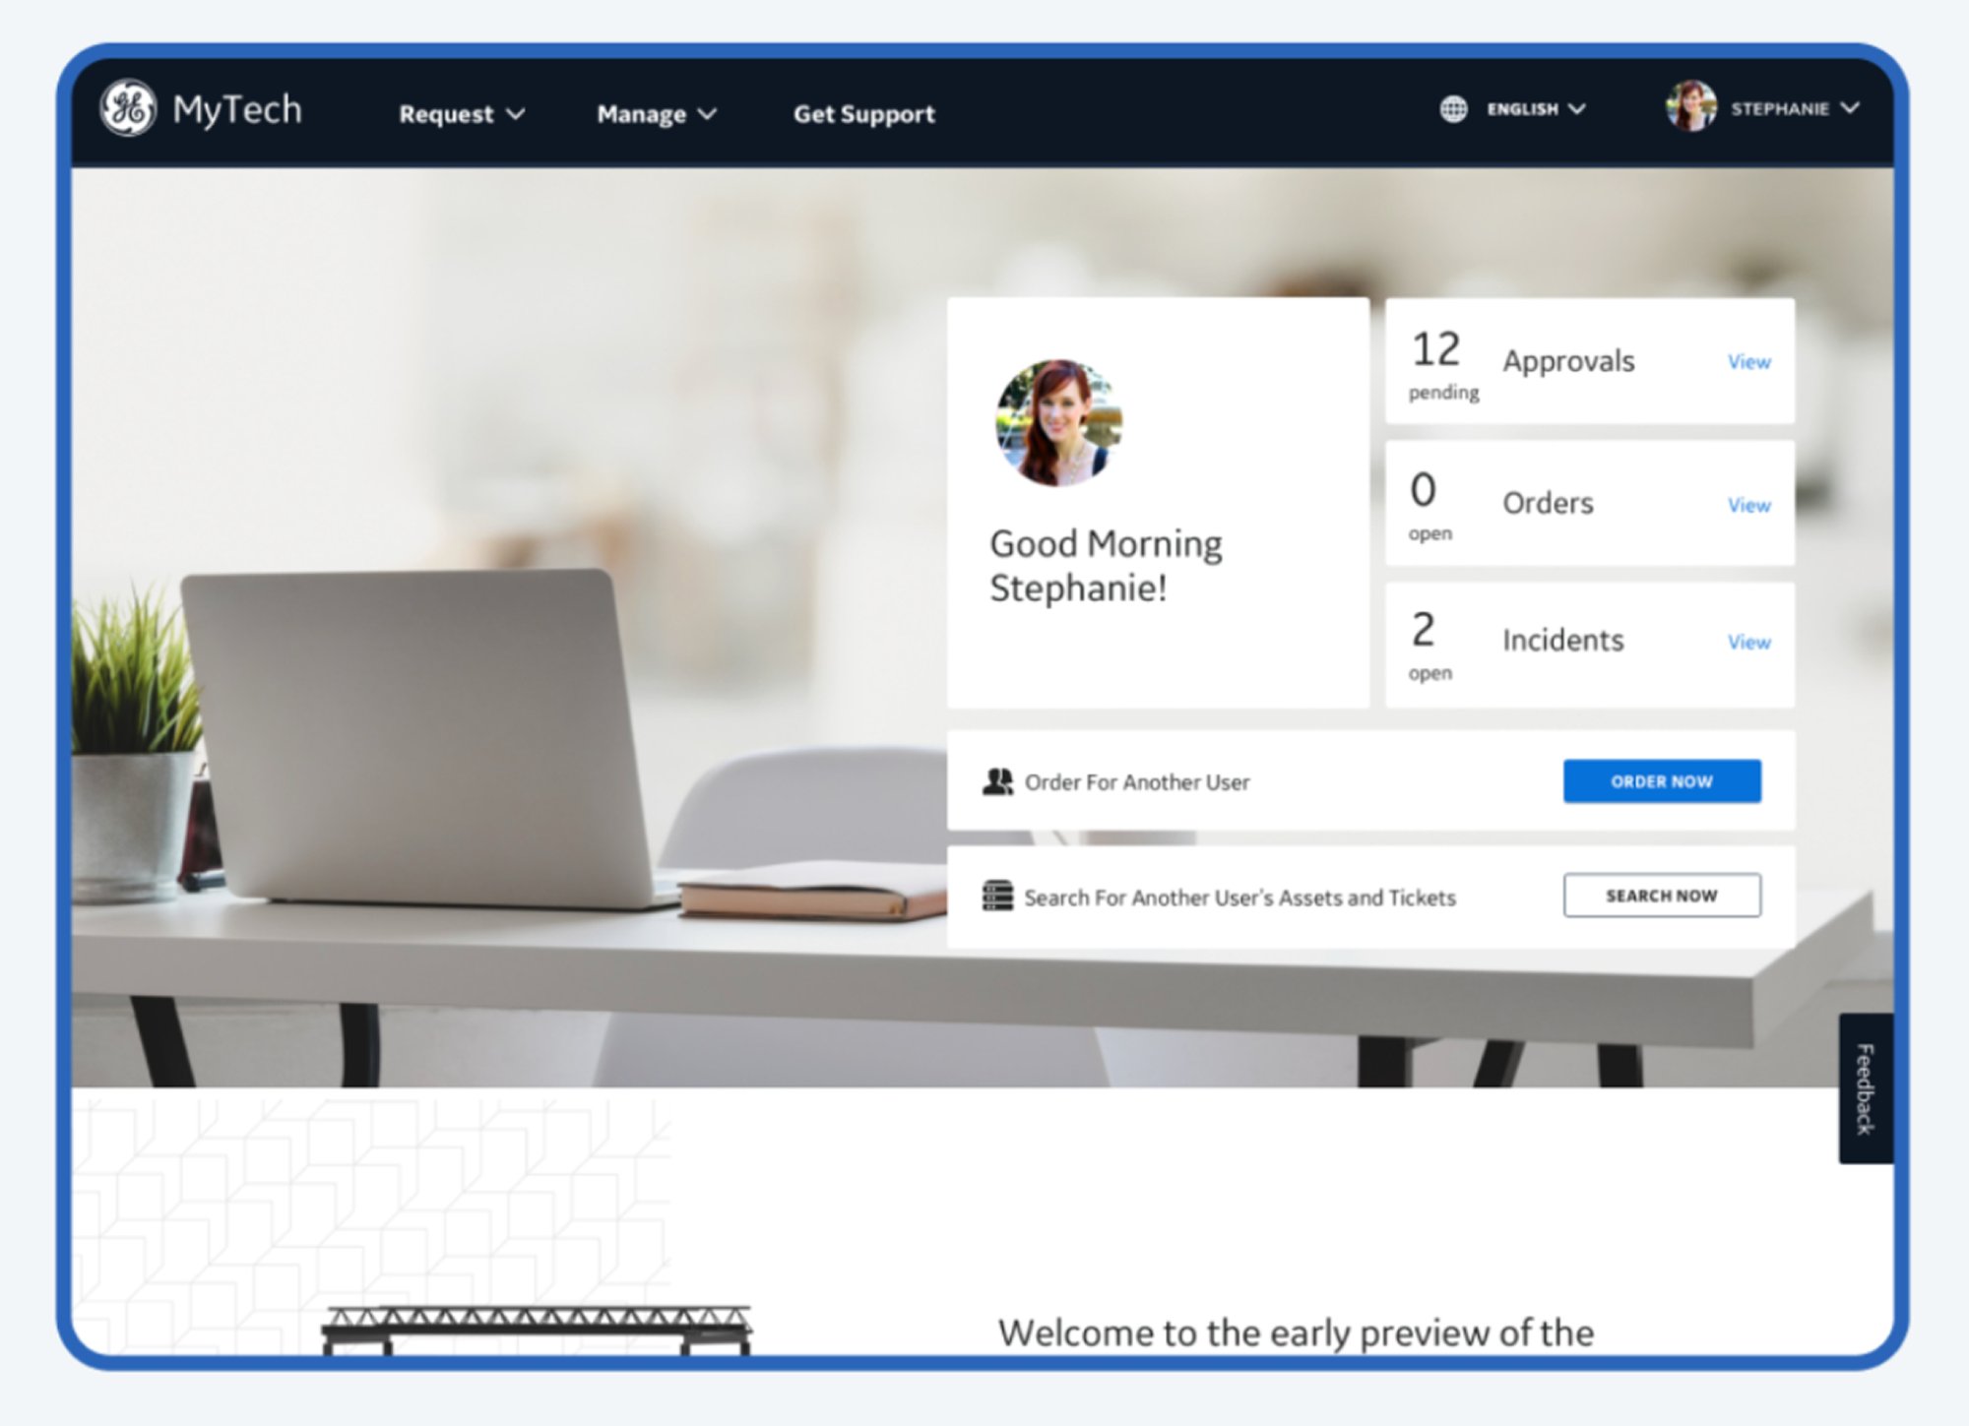The width and height of the screenshot is (1969, 1426).
Task: Click the Search Now button
Action: tap(1661, 896)
